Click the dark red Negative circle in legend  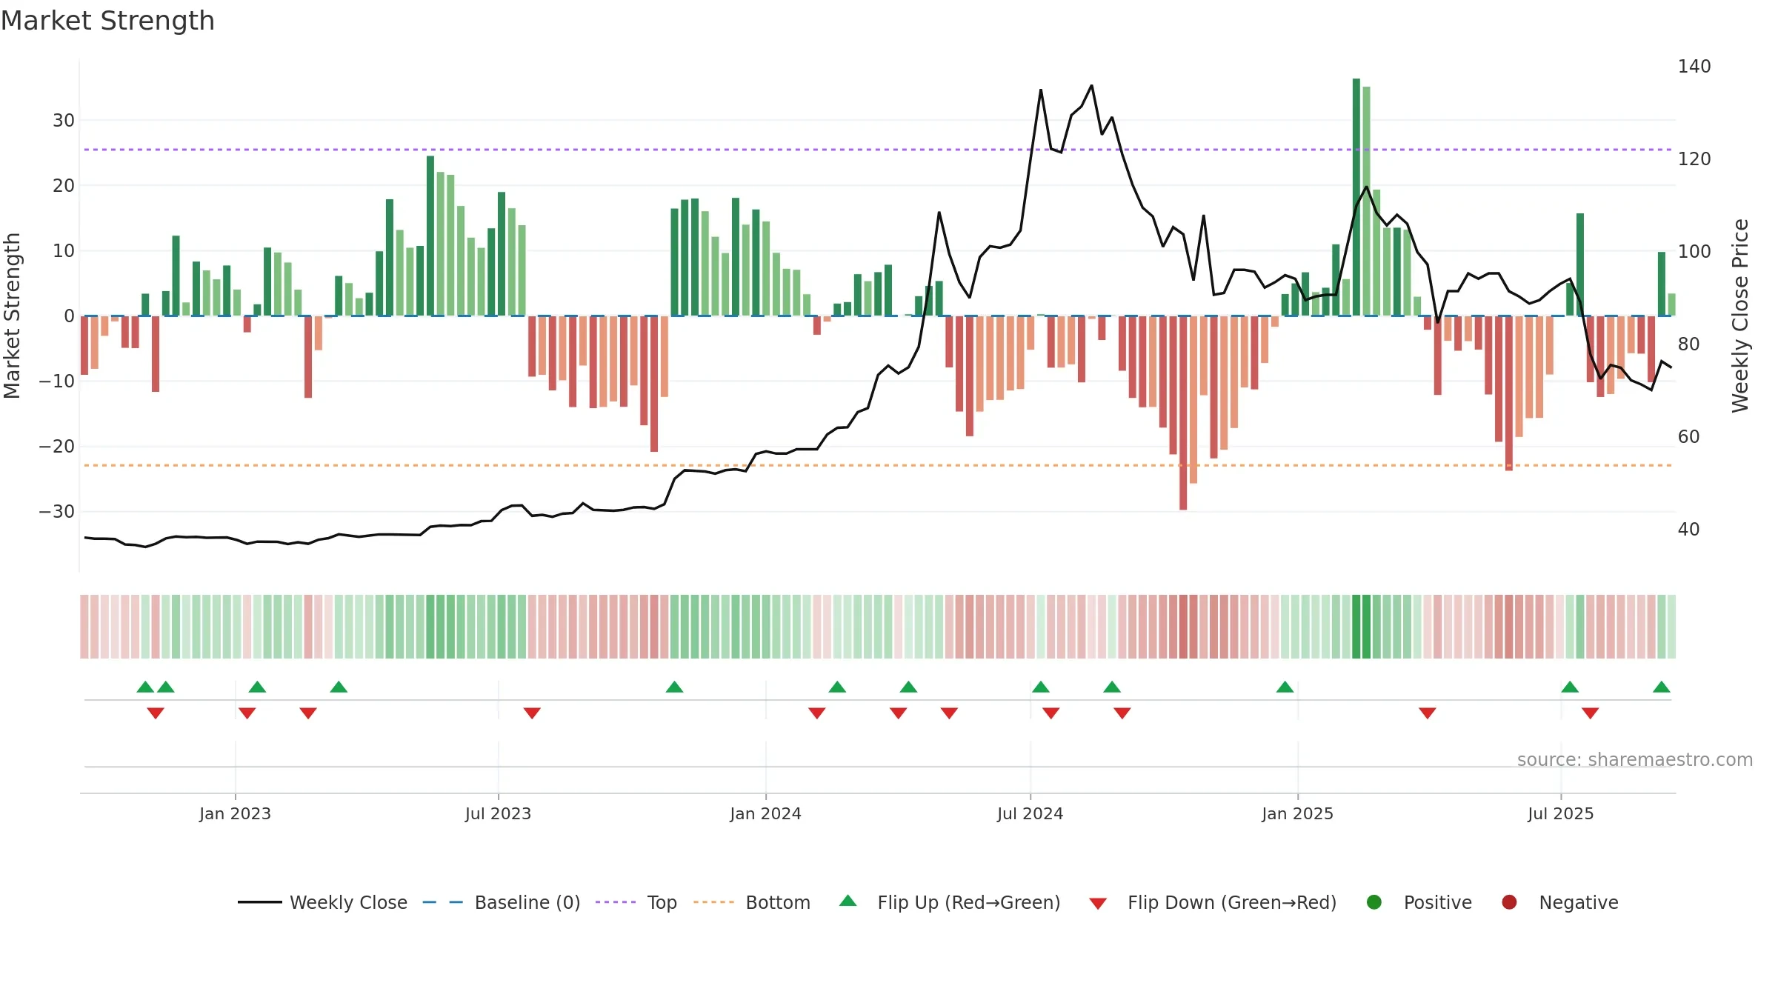coord(1509,902)
